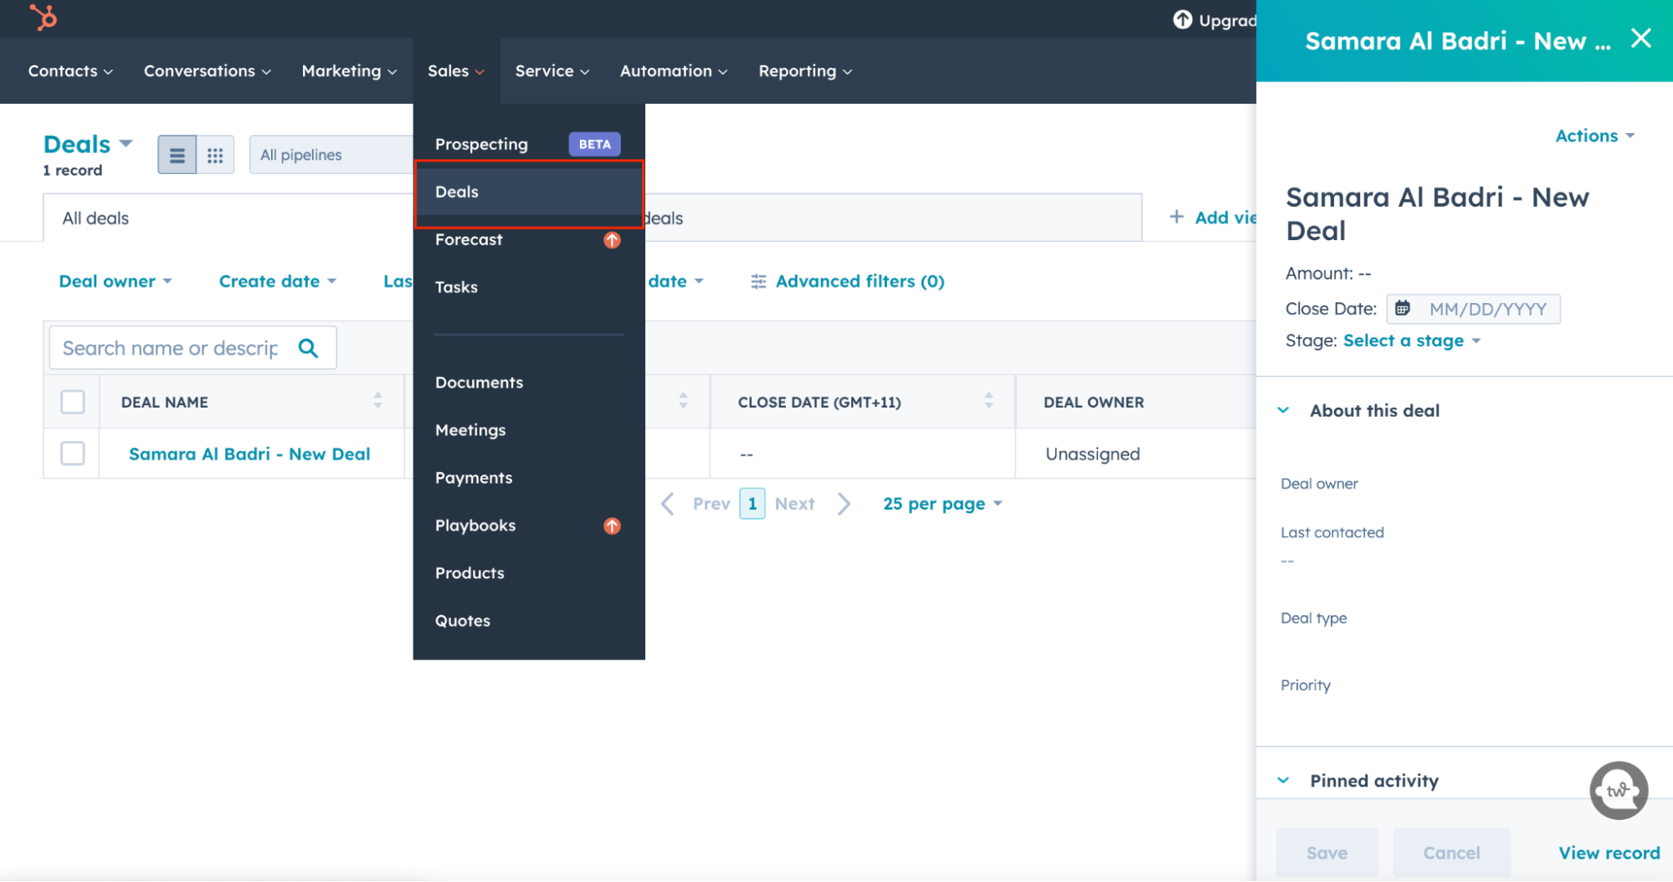Click the Advanced filters icon
Screen dimensions: 1673x882
pos(758,282)
